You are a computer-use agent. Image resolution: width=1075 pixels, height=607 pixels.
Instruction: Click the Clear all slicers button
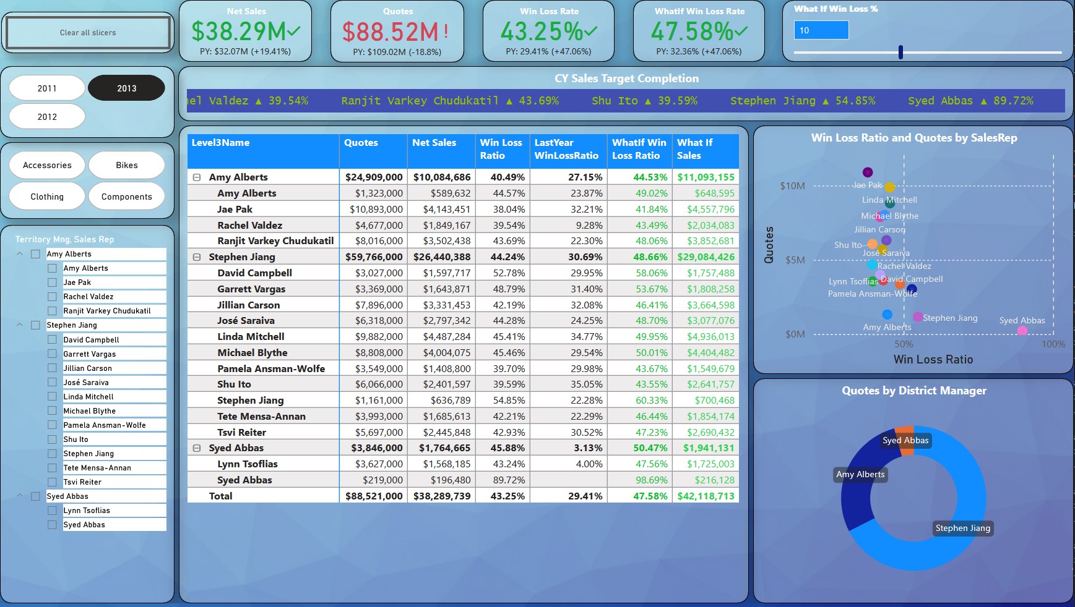(x=88, y=33)
